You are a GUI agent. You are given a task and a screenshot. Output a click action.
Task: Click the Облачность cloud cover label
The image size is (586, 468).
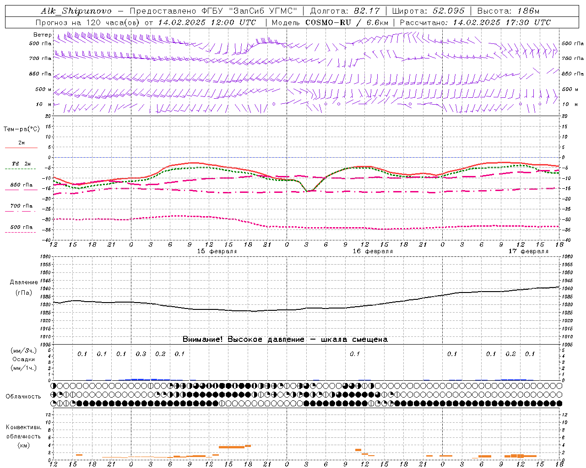[23, 397]
